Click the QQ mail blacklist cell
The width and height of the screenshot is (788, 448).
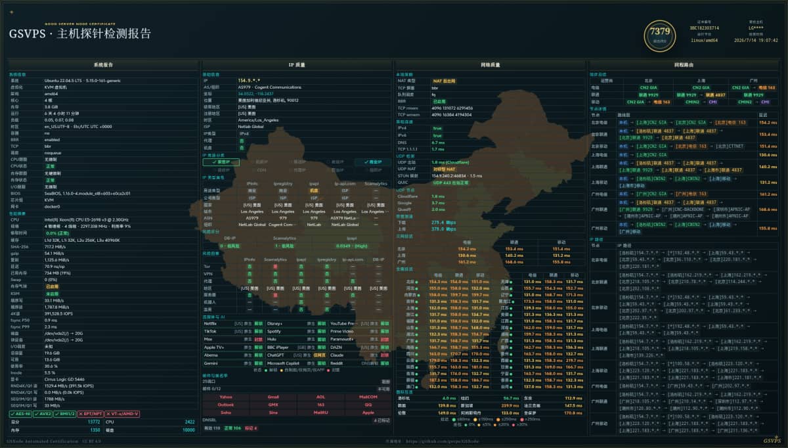pyautogui.click(x=368, y=405)
